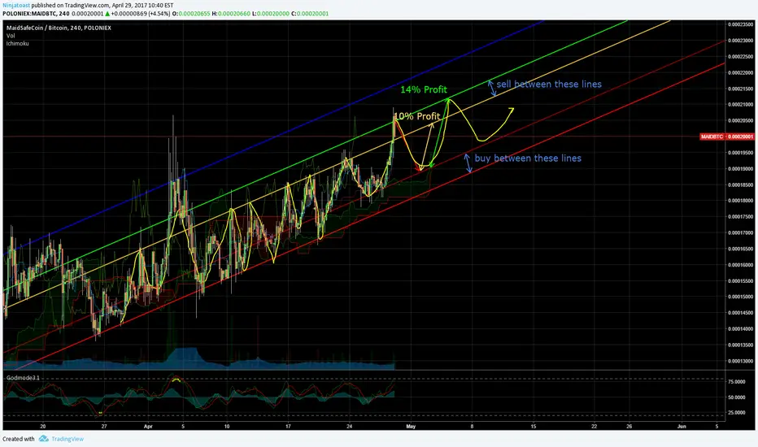This screenshot has width=758, height=447.
Task: Click the open value 'O:0.00020655'
Action: (x=191, y=14)
